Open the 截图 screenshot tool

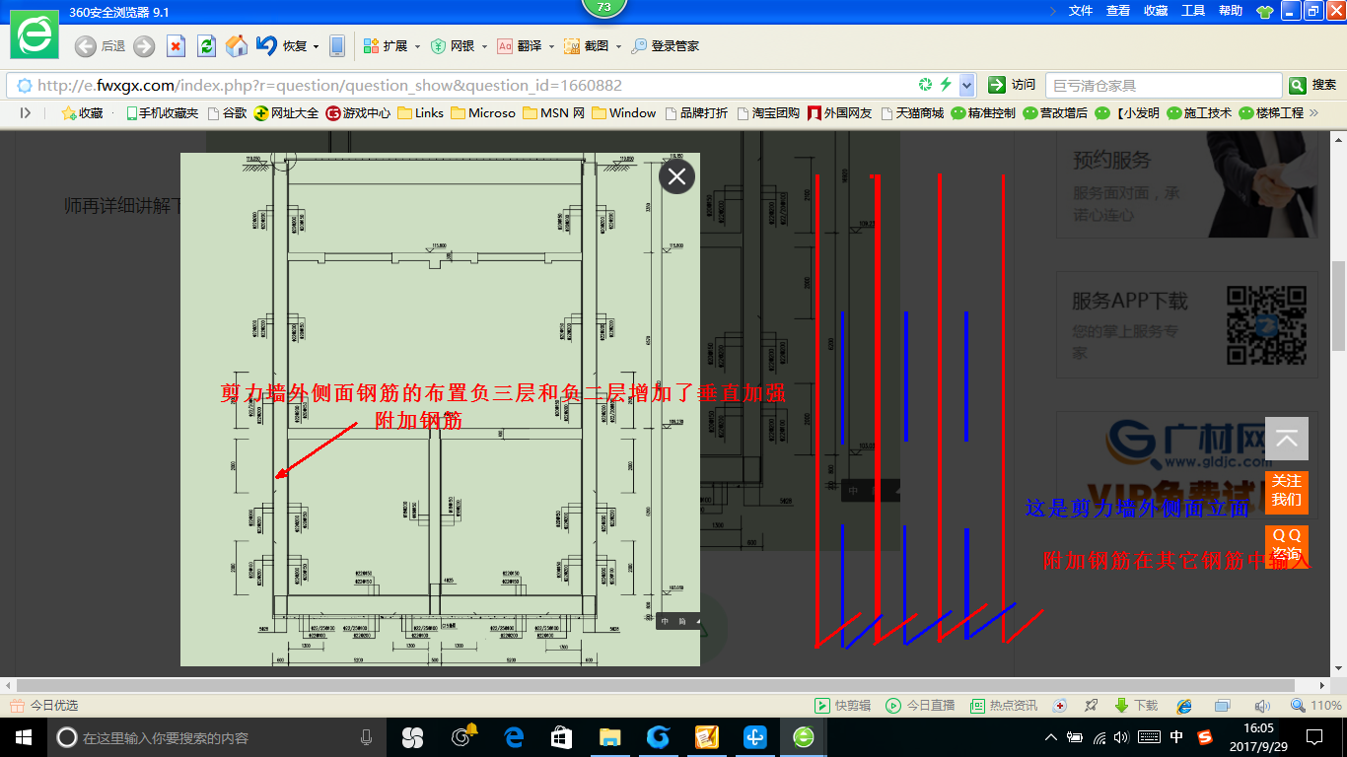(x=586, y=46)
